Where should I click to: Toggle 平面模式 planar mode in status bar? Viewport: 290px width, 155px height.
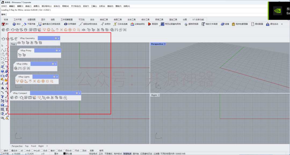[x=108, y=153]
